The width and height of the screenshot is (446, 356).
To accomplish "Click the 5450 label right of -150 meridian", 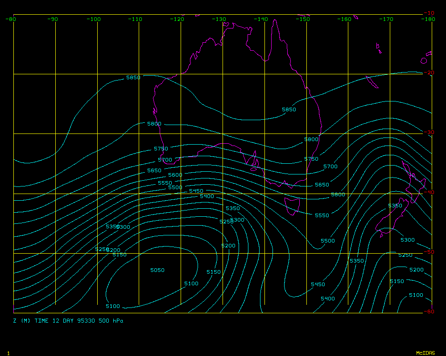I will pos(318,284).
